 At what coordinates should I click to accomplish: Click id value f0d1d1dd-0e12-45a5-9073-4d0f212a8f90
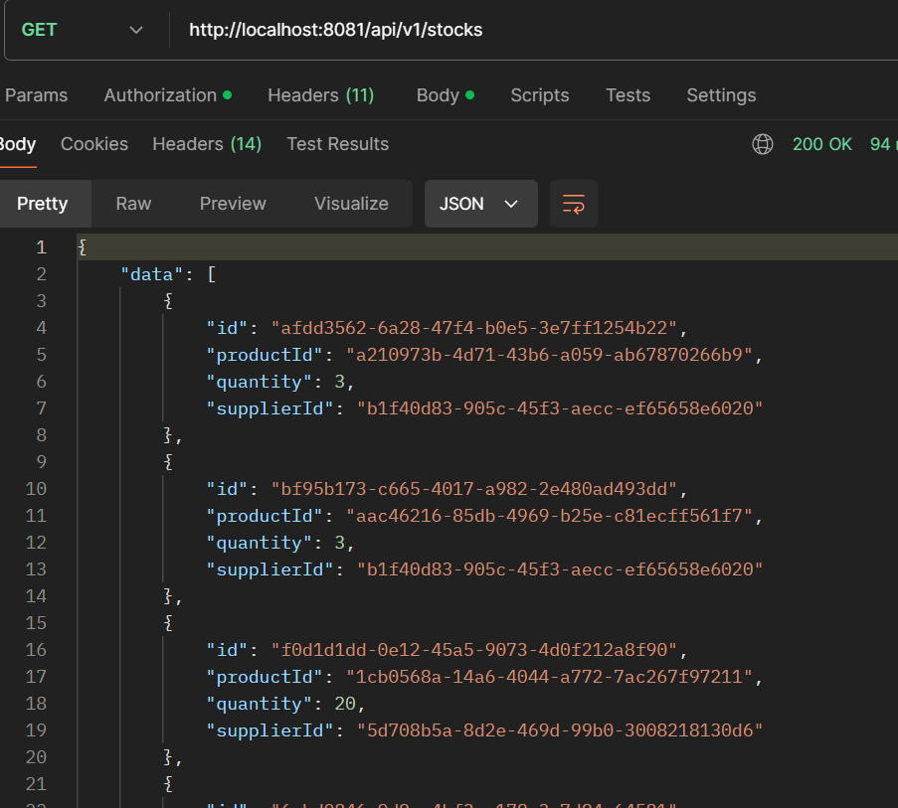tap(474, 650)
